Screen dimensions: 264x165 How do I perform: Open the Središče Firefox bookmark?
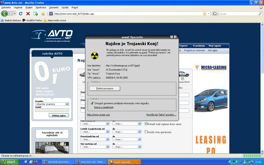point(32,20)
